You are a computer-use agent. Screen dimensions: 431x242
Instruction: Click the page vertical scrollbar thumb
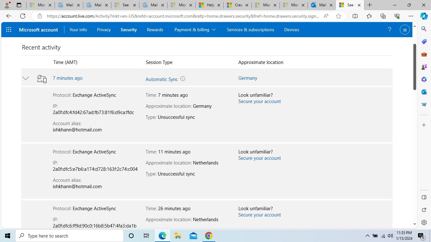point(415,67)
